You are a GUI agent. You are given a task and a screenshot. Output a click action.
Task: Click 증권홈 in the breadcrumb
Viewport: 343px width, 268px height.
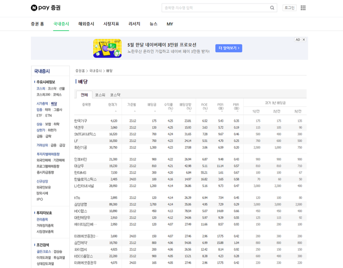tap(80, 71)
